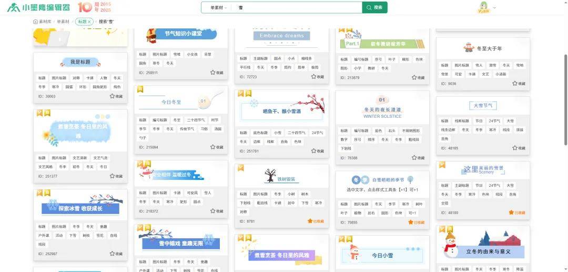Unfavorite the template with ID 8781
Screen dimensions: 568x272
pos(316,221)
